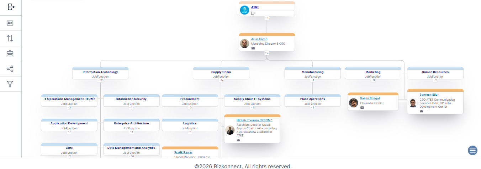Screen dimensions: 481x169
Task: Expand Procurement 3 count
Action: click(190, 107)
